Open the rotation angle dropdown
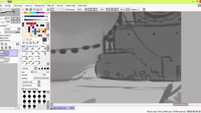The width and height of the screenshot is (201, 113). [x=107, y=9]
